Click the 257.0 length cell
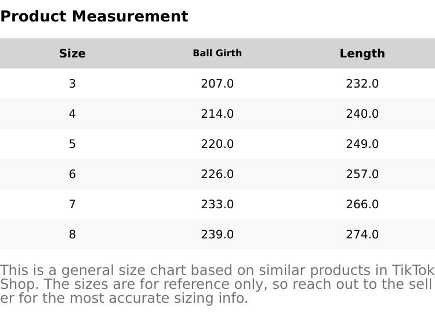 point(362,174)
